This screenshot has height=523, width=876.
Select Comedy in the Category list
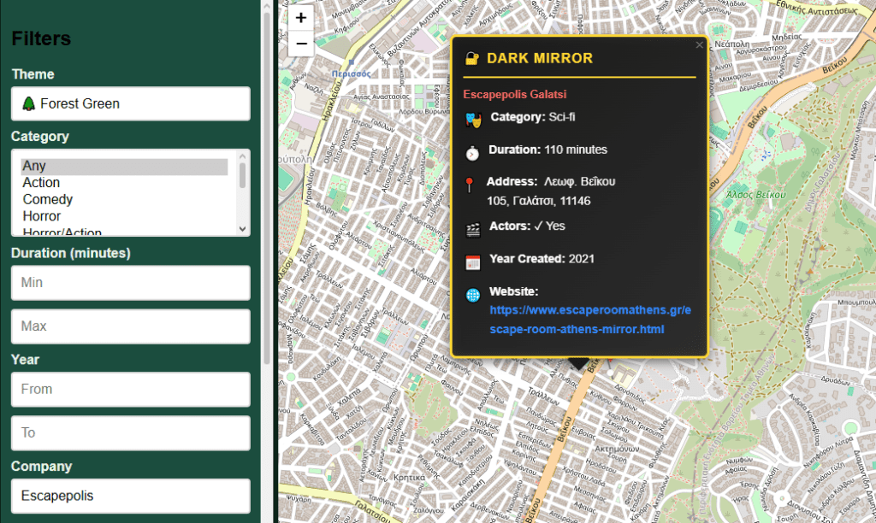47,199
